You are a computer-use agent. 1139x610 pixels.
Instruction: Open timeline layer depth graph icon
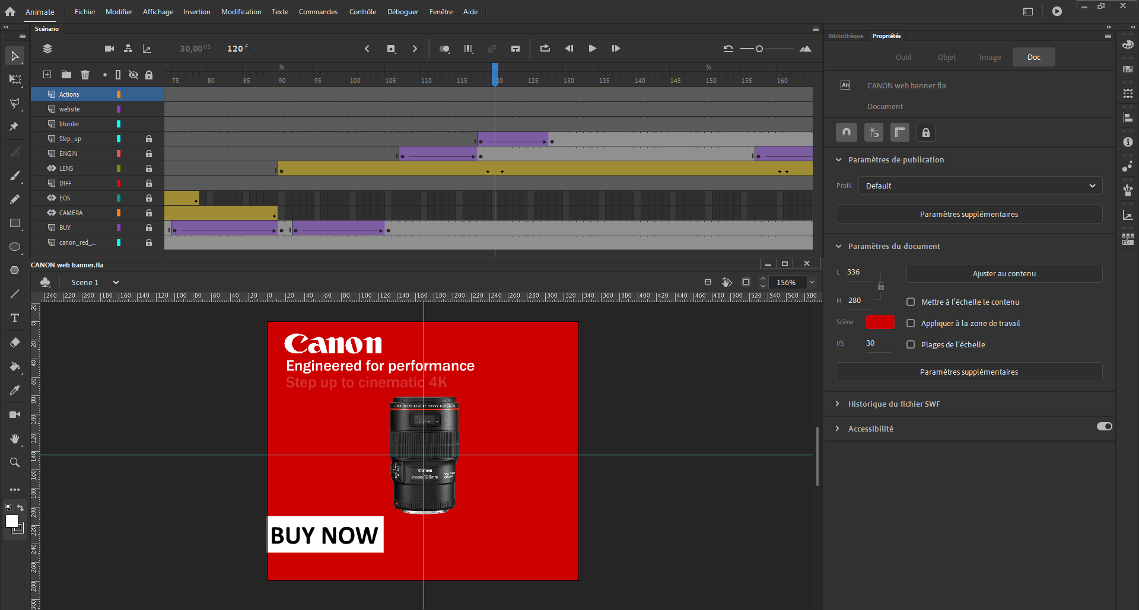tap(147, 49)
